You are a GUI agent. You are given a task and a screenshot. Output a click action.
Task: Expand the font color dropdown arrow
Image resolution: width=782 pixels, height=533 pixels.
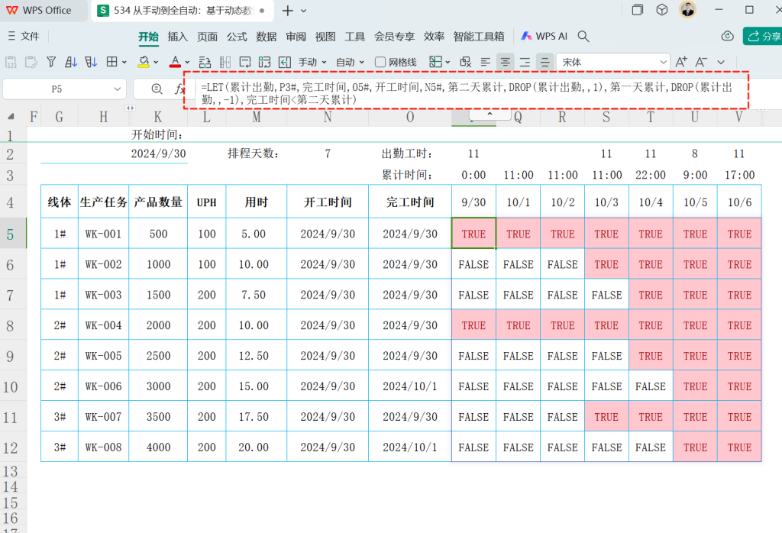pyautogui.click(x=188, y=63)
